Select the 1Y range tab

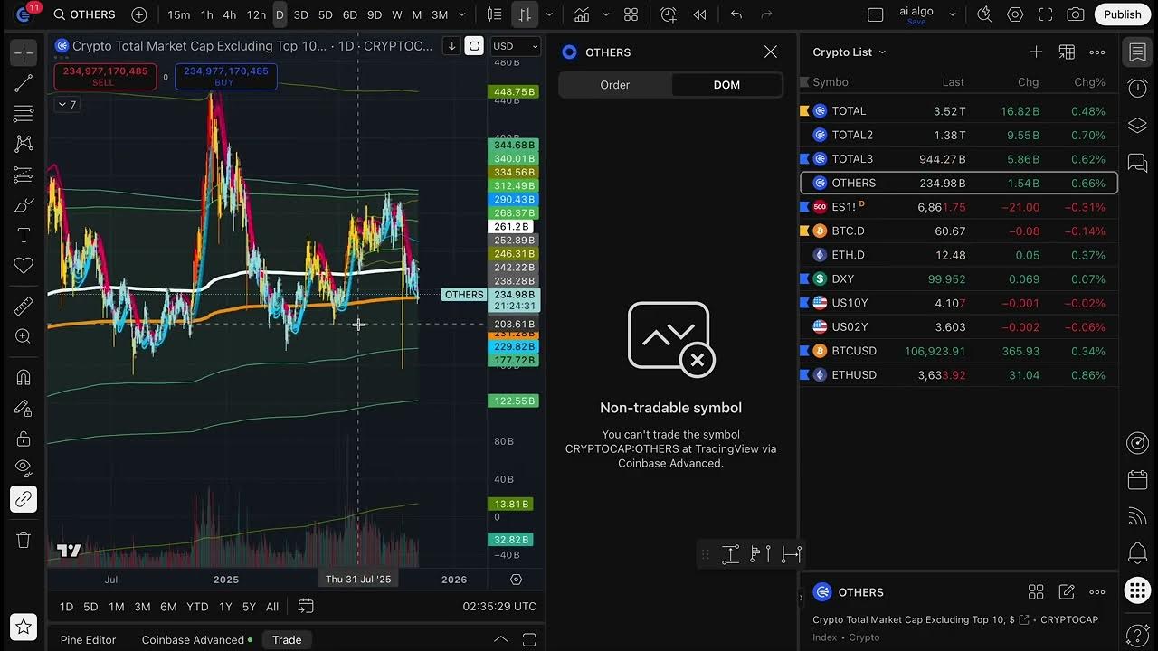click(225, 607)
